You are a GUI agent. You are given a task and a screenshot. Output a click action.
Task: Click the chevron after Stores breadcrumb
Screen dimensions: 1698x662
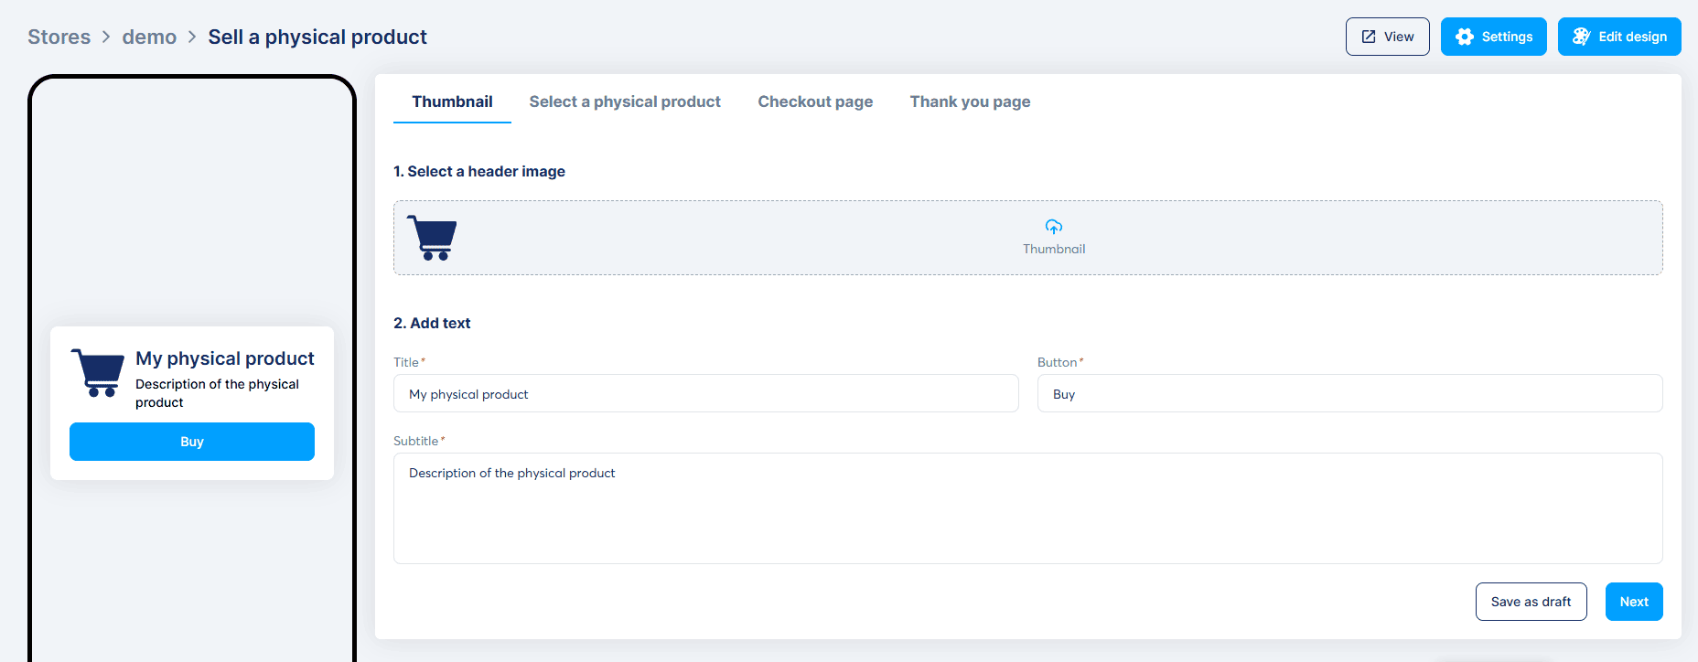click(x=106, y=37)
